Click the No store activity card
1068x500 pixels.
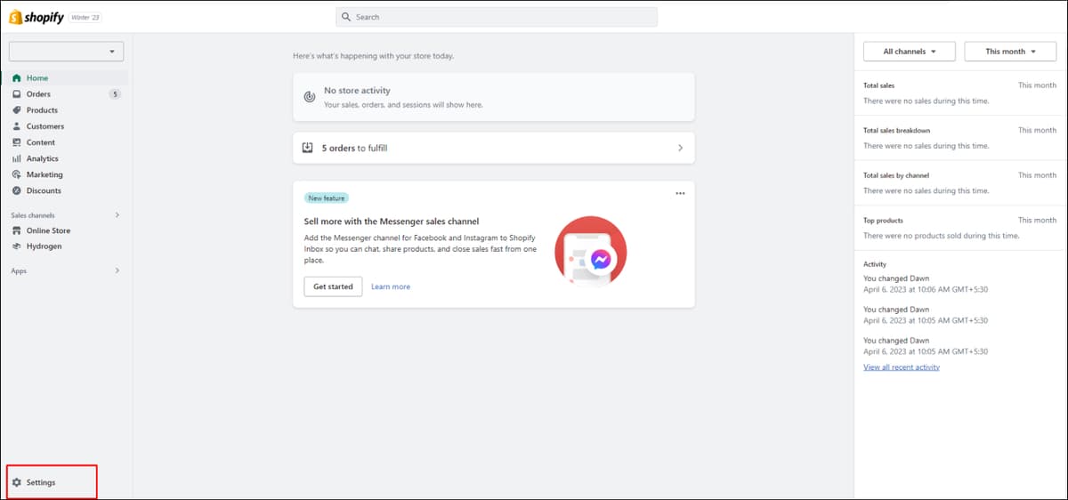[x=493, y=97]
